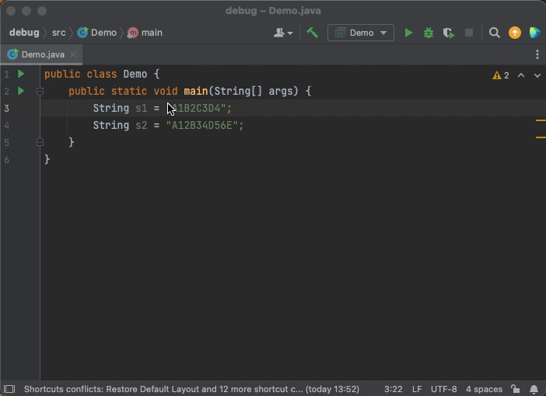
Task: Click the upper yellow warning stripe in the scrollbar
Action: pos(541,120)
